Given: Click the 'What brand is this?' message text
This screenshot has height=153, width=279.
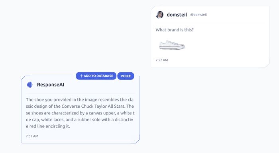Looking at the screenshot, I should (x=175, y=30).
